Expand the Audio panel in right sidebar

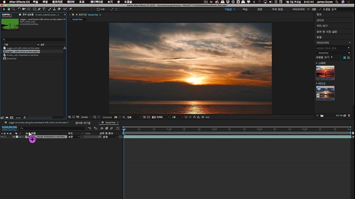pyautogui.click(x=320, y=20)
